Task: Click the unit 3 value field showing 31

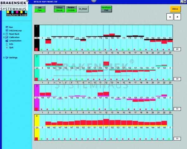Action: coord(177,109)
